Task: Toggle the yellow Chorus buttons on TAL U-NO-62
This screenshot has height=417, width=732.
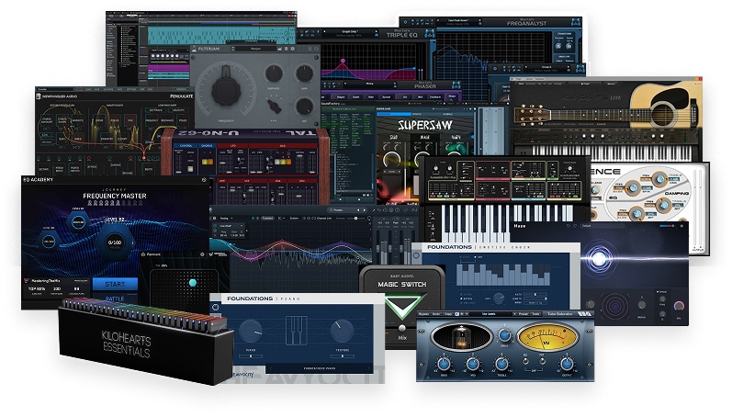Action: click(x=207, y=162)
